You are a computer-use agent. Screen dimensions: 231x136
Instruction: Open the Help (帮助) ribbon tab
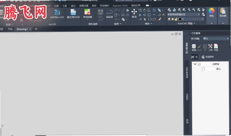click(94, 6)
